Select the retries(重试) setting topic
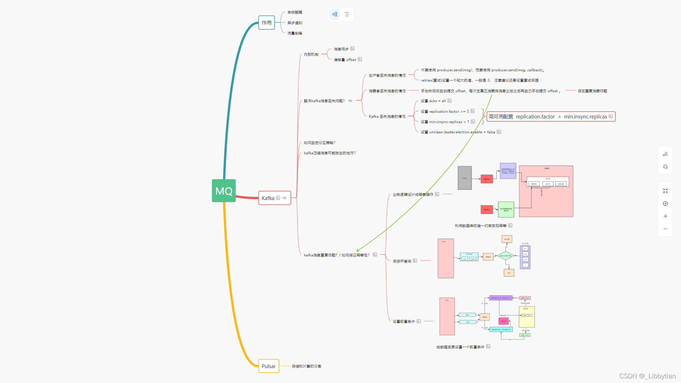681x383 pixels. pos(480,80)
